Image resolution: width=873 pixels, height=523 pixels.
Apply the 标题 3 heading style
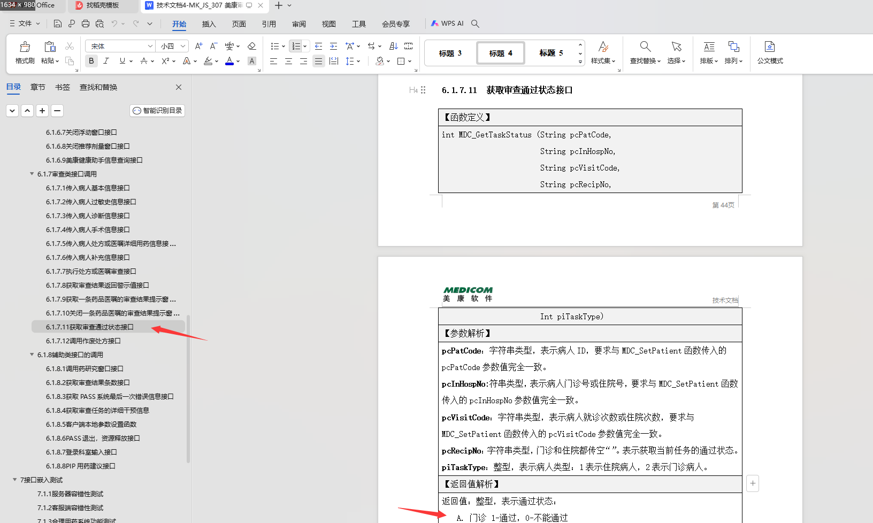coord(450,53)
